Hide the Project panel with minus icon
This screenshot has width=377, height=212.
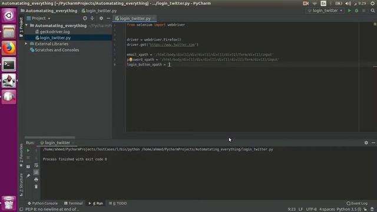pos(108,18)
